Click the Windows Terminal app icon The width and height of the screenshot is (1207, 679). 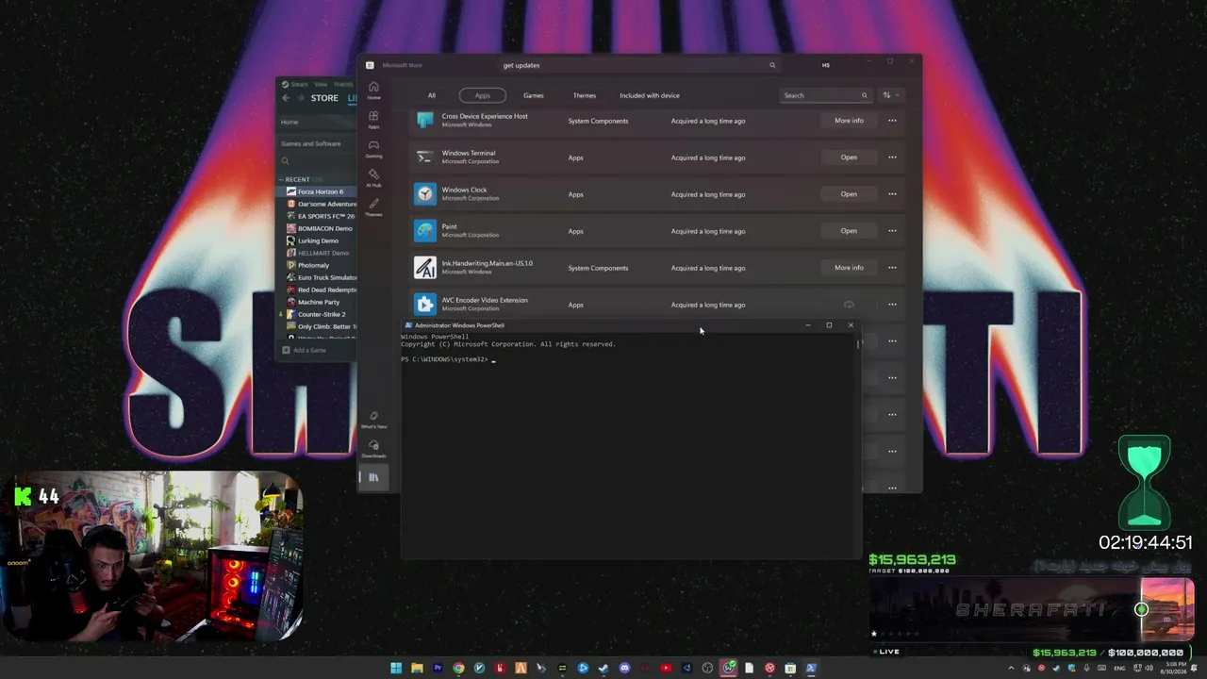(425, 157)
